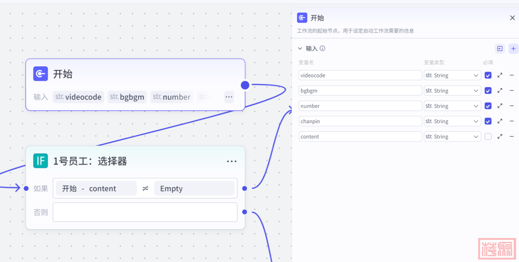Expand the number variable row editor
The width and height of the screenshot is (519, 262).
point(500,106)
